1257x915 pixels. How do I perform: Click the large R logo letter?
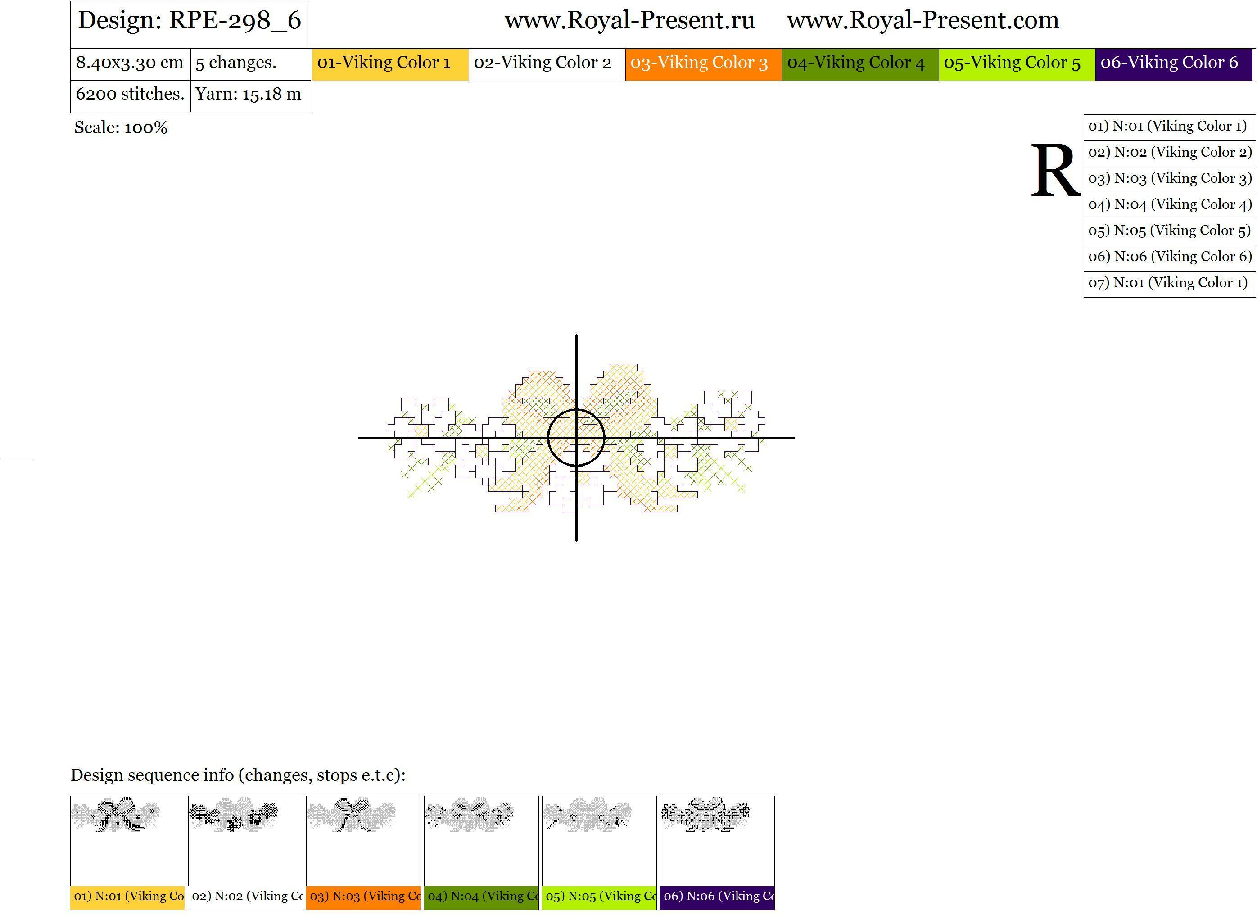point(1055,171)
